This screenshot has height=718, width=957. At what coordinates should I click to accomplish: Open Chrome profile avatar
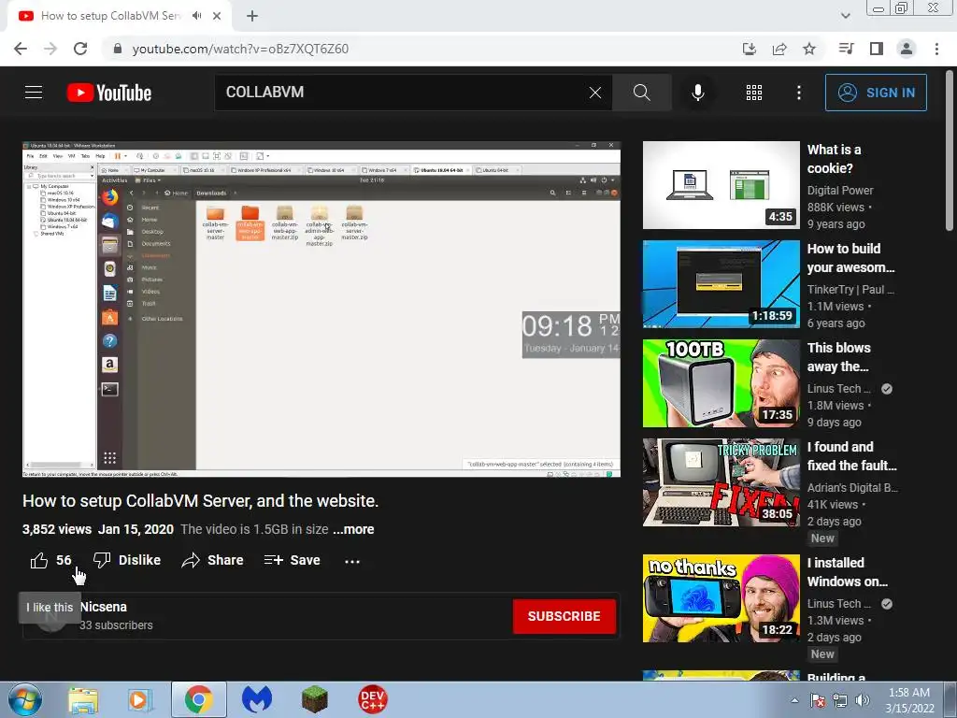(x=907, y=49)
